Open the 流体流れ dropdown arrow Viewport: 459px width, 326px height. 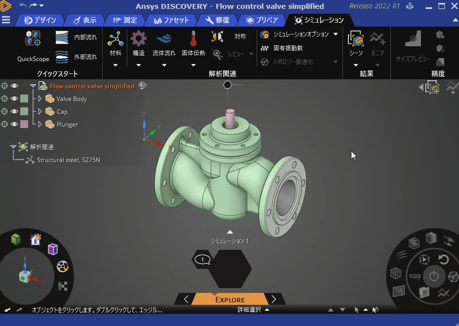164,65
